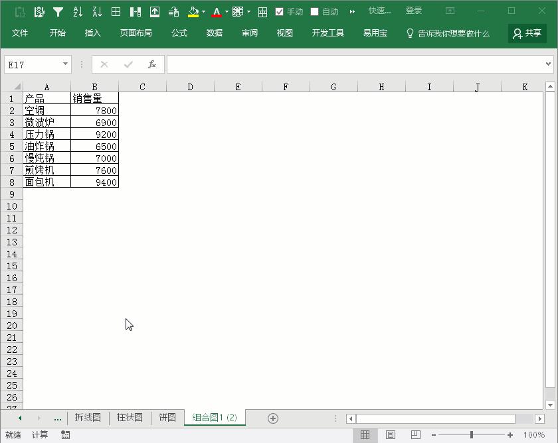
Task: Click the Insert Function fx icon
Action: click(151, 64)
